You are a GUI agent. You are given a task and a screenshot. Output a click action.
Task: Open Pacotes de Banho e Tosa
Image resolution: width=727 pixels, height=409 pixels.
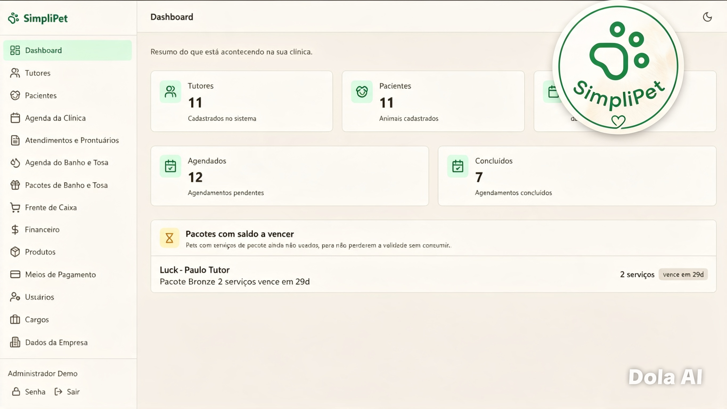point(67,185)
